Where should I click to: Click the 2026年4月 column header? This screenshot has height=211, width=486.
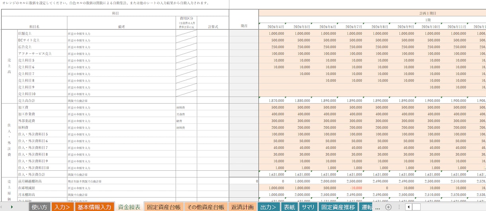(272, 26)
